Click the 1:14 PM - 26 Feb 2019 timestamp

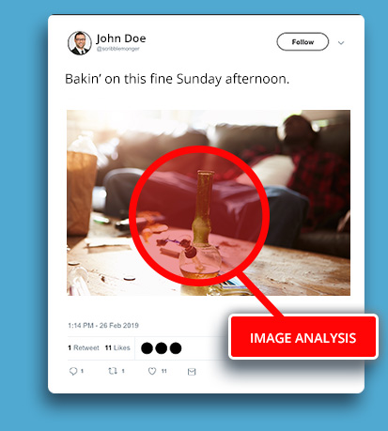click(x=103, y=326)
